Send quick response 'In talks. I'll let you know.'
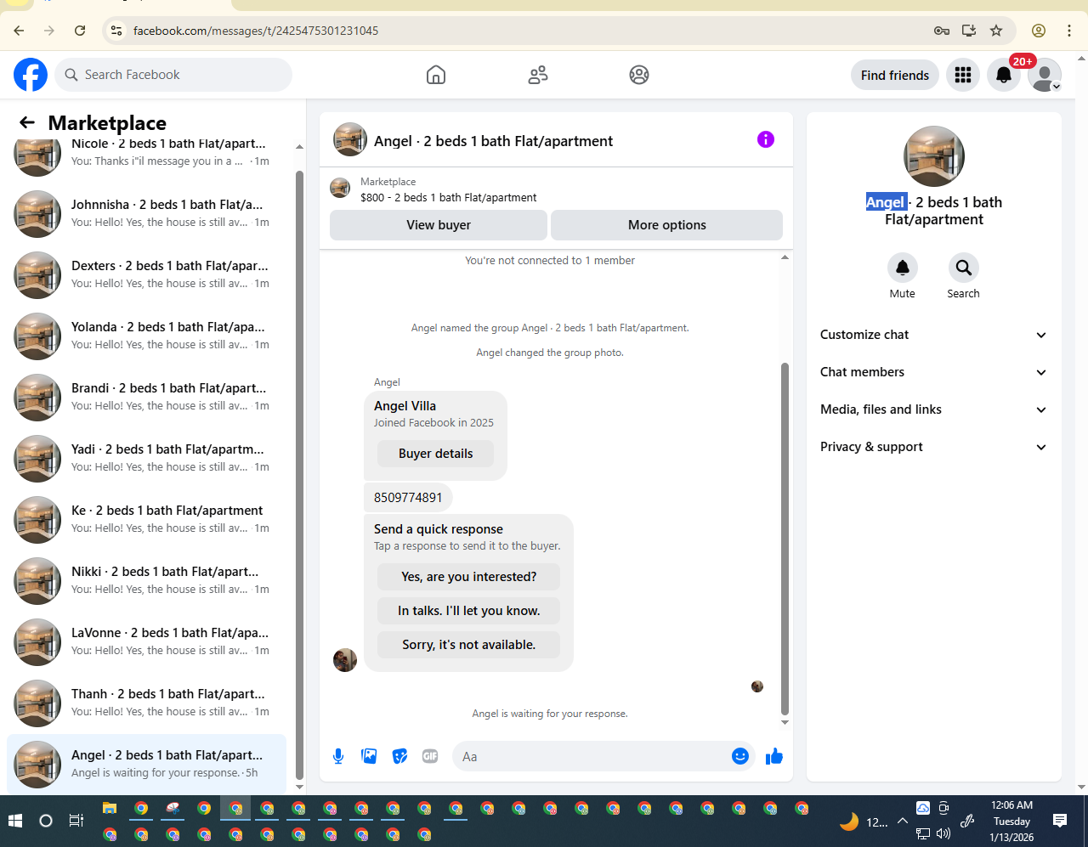 coord(469,611)
